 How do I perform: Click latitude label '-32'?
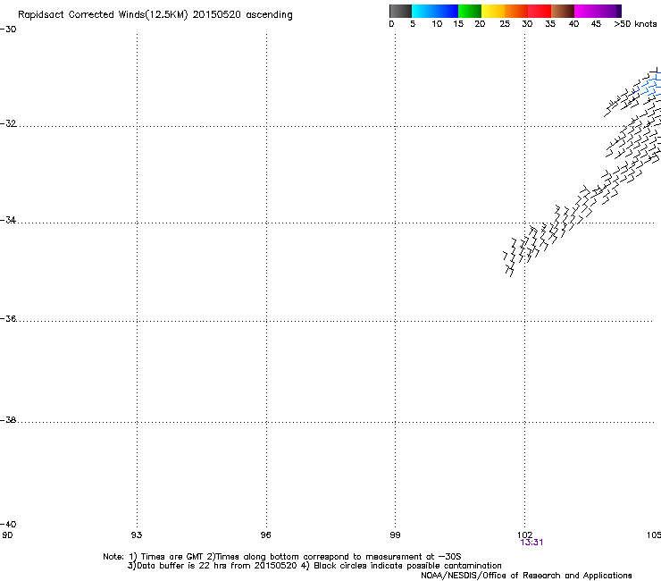pos(8,123)
